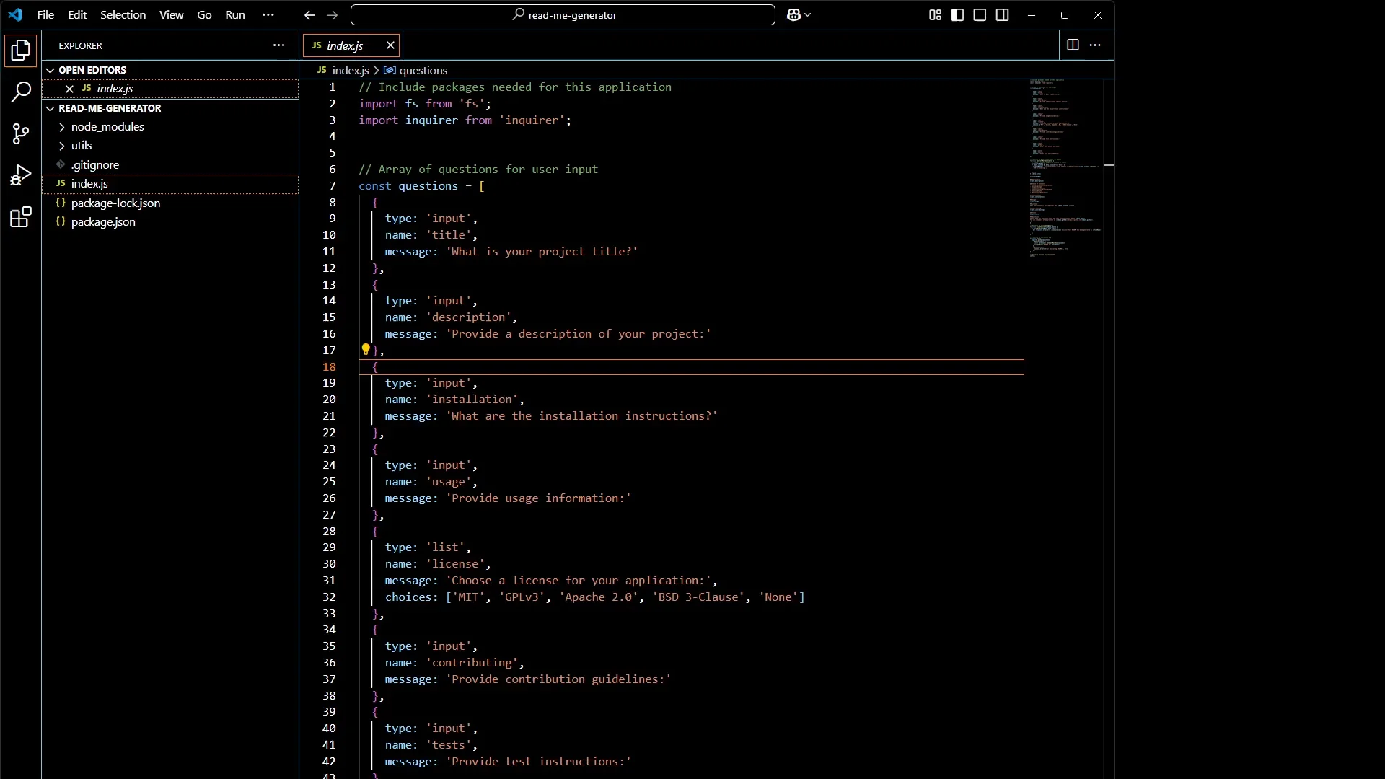Open the Run menu
This screenshot has height=779, width=1385.
click(x=235, y=14)
